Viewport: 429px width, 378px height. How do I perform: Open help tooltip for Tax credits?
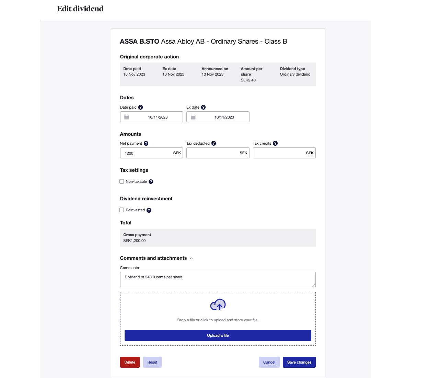tap(275, 143)
